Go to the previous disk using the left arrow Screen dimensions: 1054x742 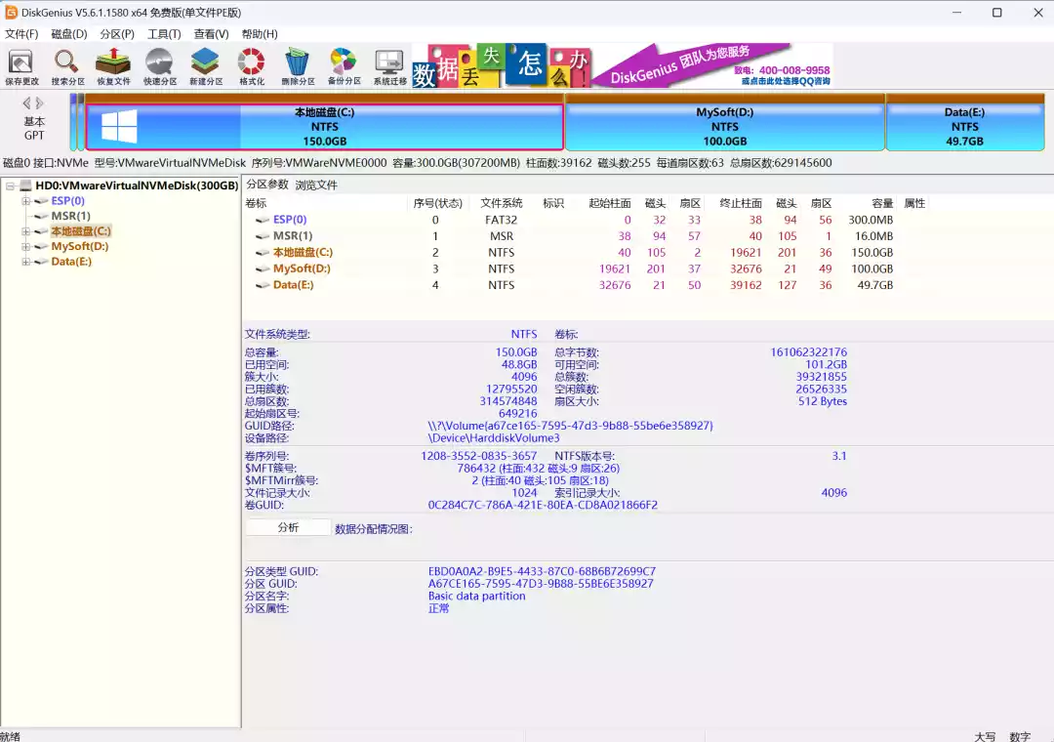click(x=27, y=103)
